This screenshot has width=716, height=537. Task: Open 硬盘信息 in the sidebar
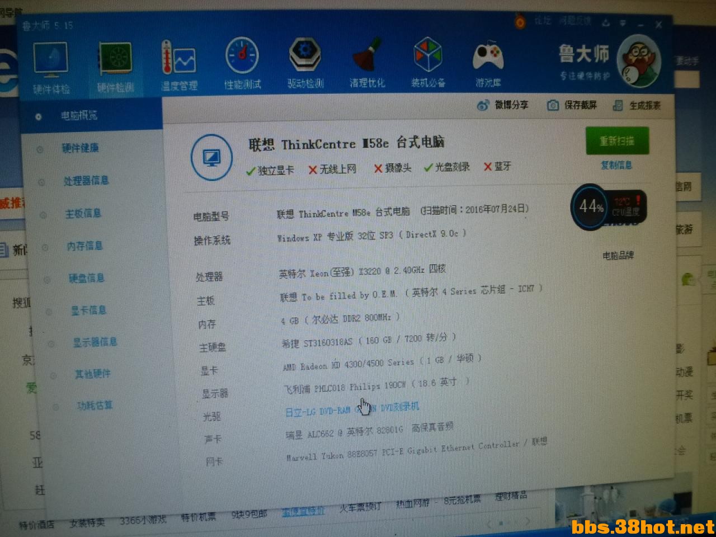click(x=86, y=277)
